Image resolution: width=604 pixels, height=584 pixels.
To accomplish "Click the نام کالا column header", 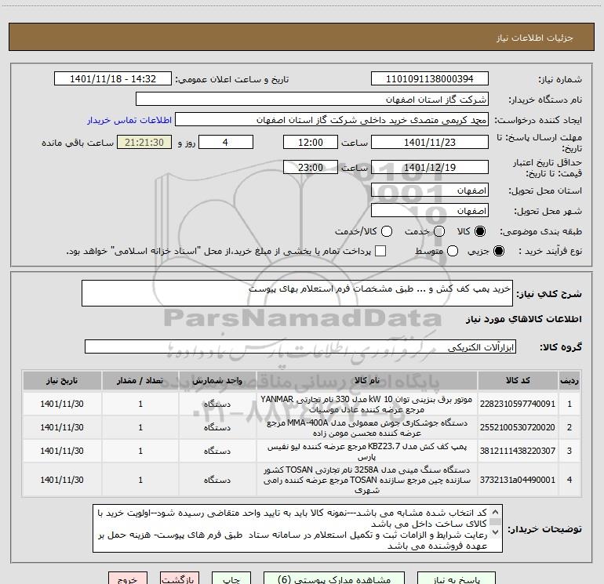I will [x=367, y=380].
